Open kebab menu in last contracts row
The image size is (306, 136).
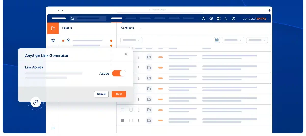(139, 120)
